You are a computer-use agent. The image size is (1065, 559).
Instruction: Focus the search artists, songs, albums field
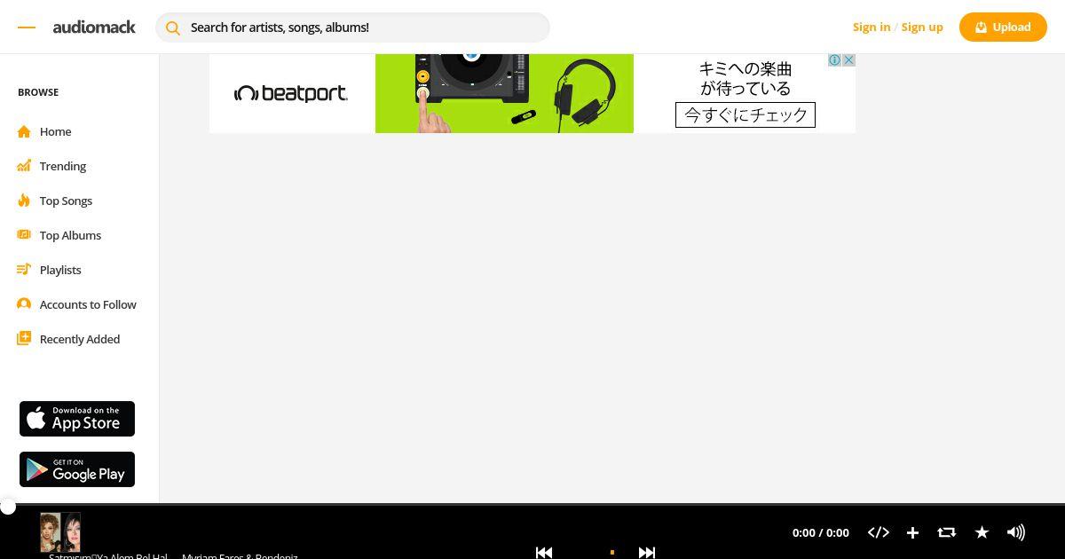click(x=352, y=28)
